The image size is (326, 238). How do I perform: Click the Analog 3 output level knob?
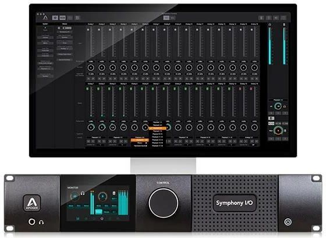[x=113, y=127]
